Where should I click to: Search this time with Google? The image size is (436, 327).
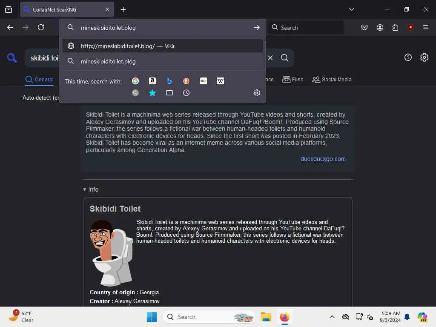(x=135, y=81)
